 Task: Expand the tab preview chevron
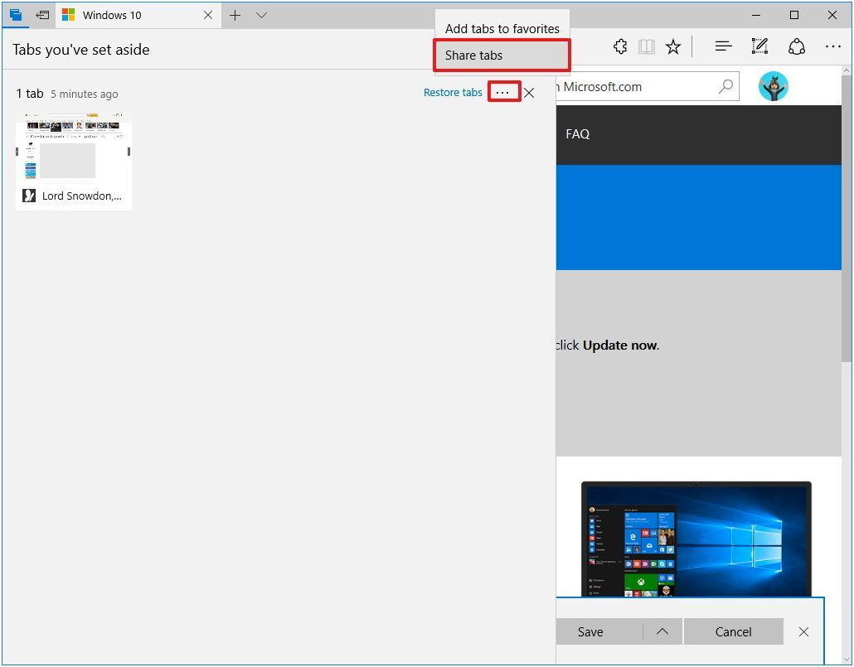(x=260, y=15)
